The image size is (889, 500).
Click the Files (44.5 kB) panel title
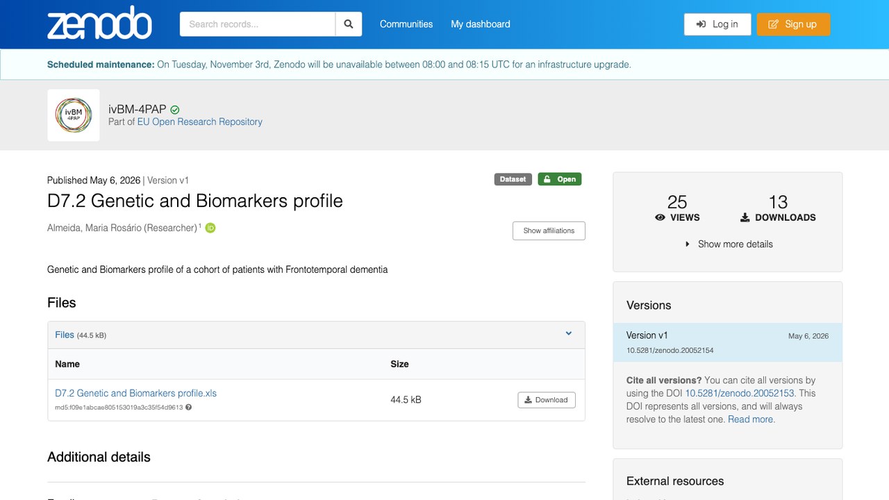point(81,335)
